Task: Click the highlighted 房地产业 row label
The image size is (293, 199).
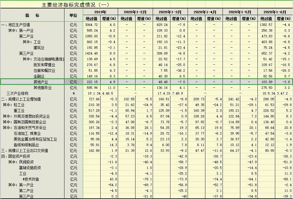Action: click(x=41, y=82)
